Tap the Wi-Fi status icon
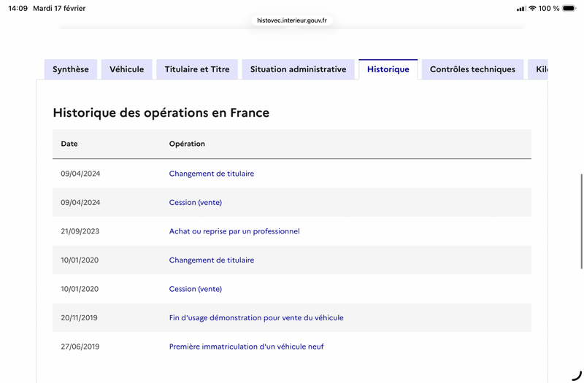 [532, 9]
